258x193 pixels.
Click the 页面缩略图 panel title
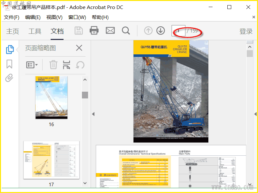(x=40, y=48)
